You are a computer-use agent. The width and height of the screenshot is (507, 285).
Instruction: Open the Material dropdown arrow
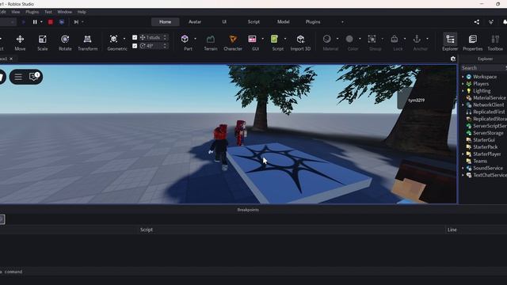pos(337,39)
